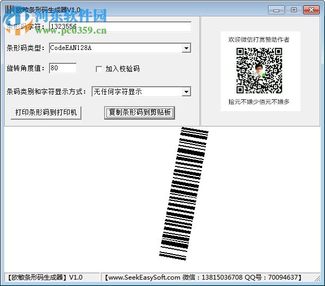Click the rotation angle value field
Screen dimensions: 325x286
click(63, 68)
